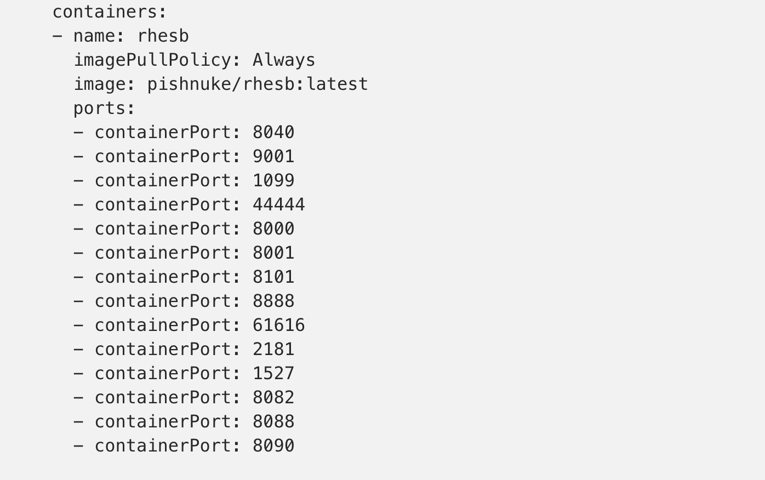Click port number 8001
Screen dimensions: 765x480
273,253
